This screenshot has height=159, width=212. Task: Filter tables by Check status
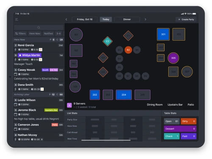[172, 136]
